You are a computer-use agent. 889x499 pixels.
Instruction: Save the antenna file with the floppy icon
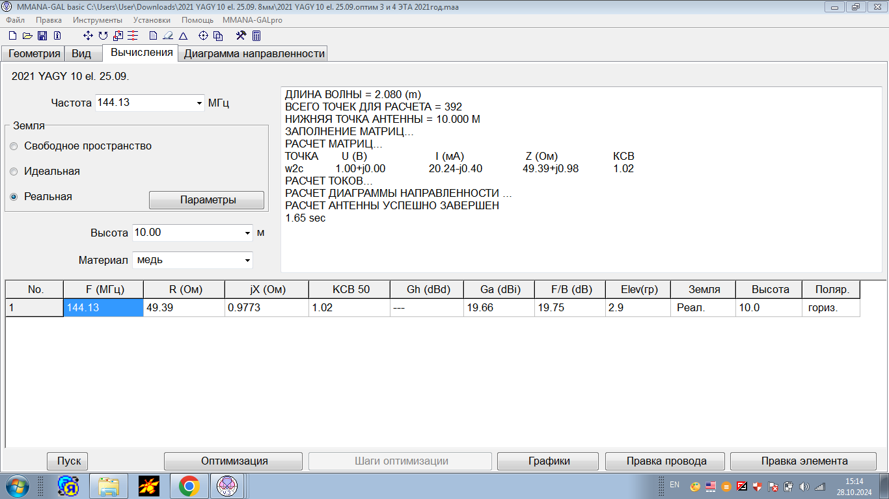[42, 36]
